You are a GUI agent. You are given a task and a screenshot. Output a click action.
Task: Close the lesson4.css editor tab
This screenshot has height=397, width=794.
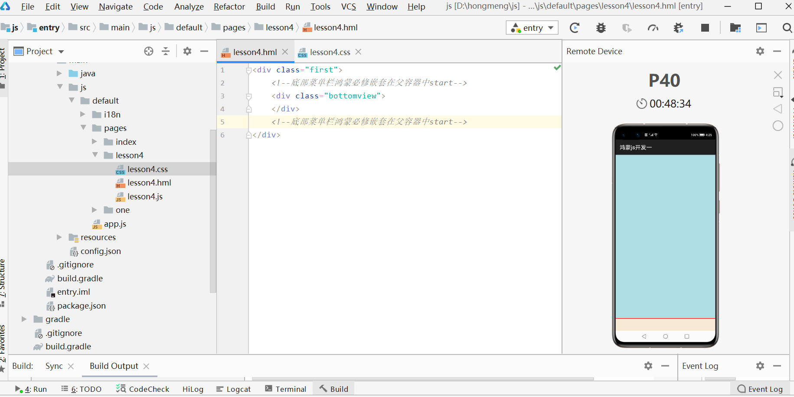point(358,52)
